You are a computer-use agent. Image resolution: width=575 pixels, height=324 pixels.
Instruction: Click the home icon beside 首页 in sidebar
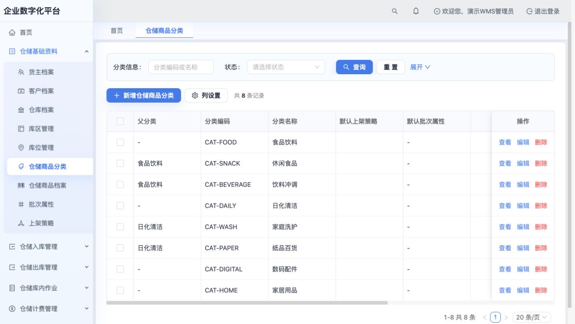[12, 33]
